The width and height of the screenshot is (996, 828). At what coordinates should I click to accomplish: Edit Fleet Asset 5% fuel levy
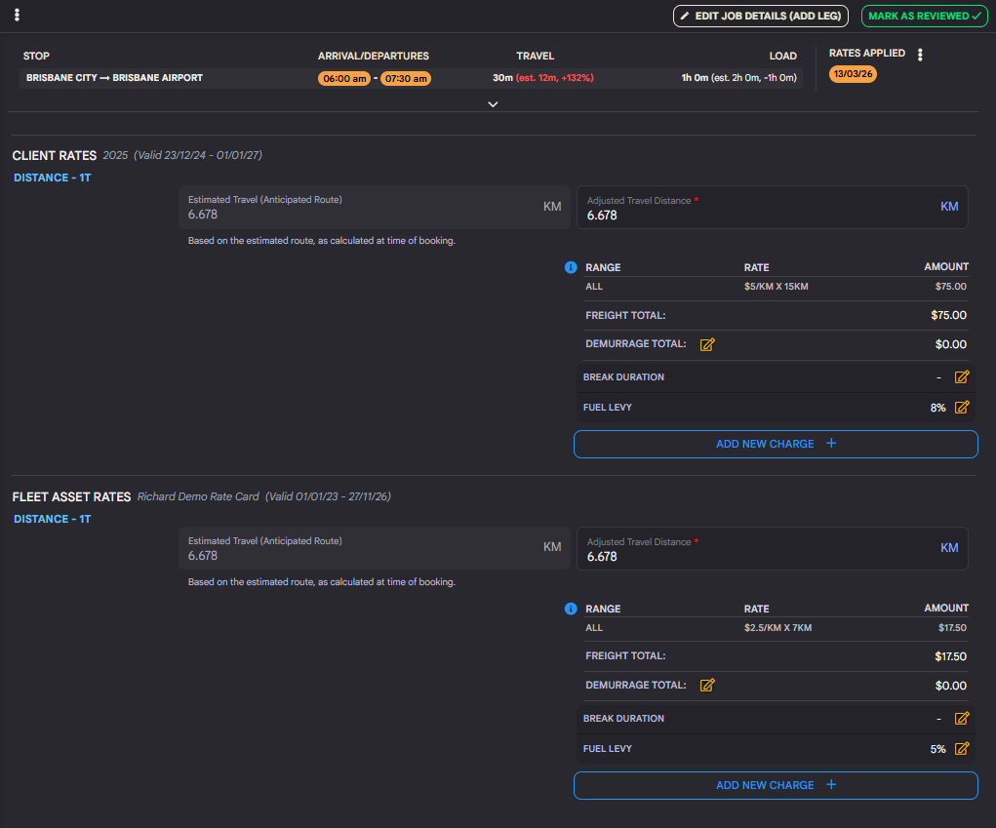click(962, 749)
